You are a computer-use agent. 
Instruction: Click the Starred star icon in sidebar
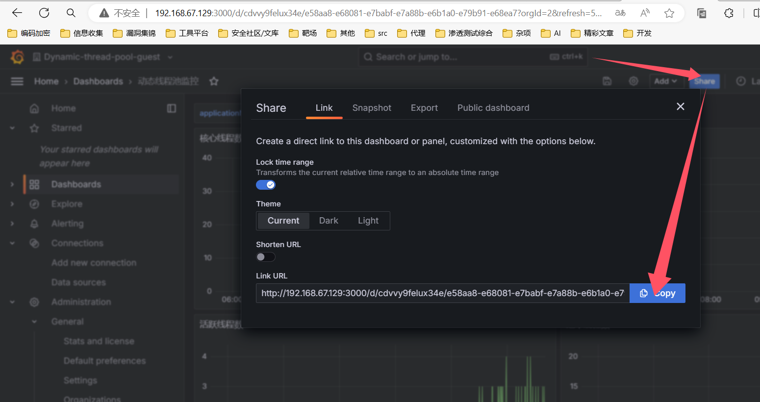(x=34, y=128)
